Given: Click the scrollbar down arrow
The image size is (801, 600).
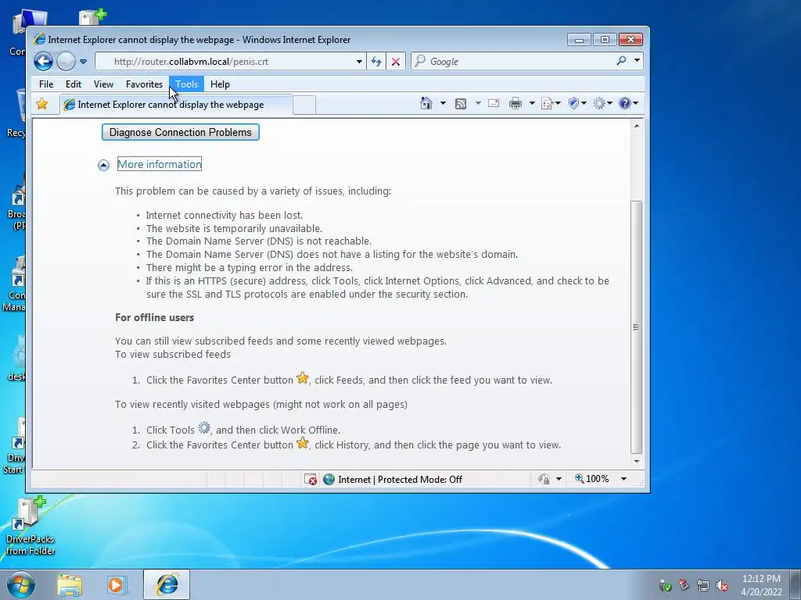Looking at the screenshot, I should coord(636,461).
